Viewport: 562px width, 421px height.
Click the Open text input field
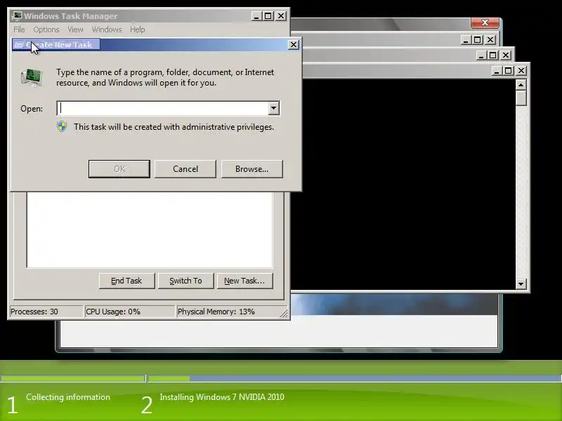click(163, 108)
